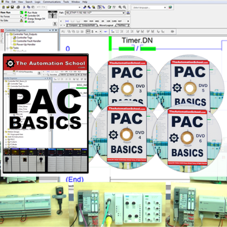This screenshot has width=227, height=227.
Task: Open the Search menu
Action: coord(29,2)
